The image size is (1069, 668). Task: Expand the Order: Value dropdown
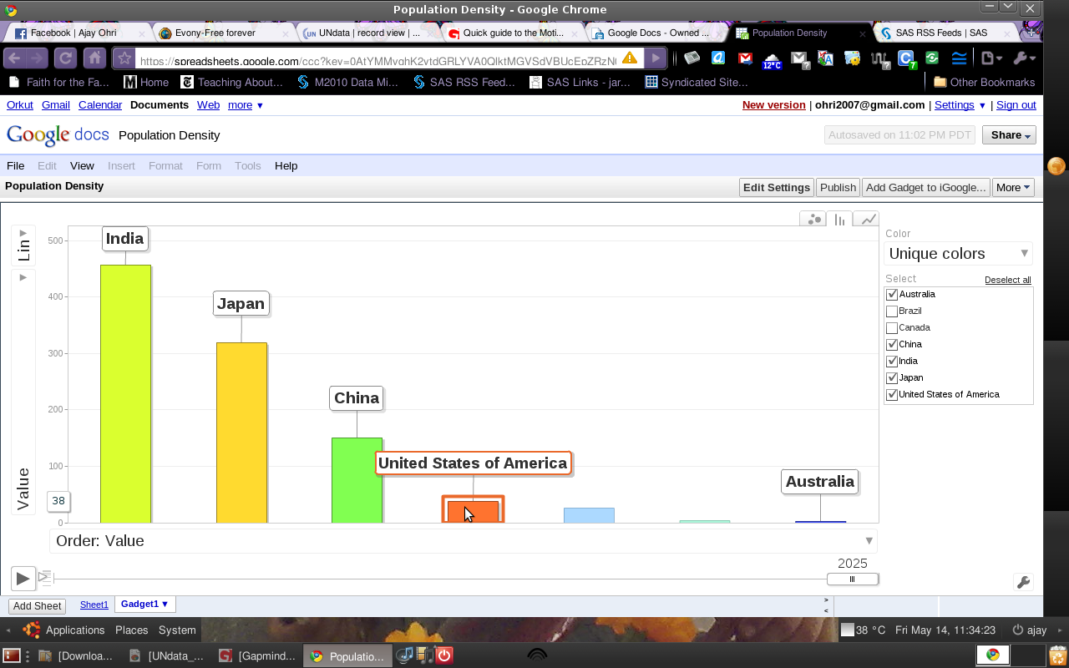click(x=463, y=541)
